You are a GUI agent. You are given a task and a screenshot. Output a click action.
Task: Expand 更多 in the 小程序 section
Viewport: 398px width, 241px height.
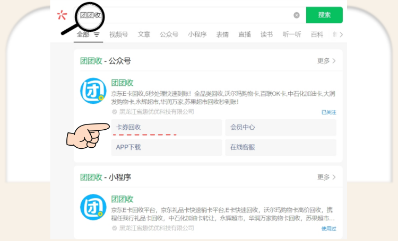click(326, 177)
